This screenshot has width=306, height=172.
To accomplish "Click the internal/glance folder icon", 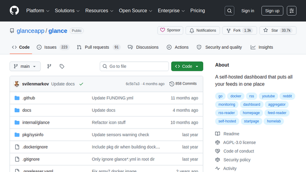I will [17, 122].
